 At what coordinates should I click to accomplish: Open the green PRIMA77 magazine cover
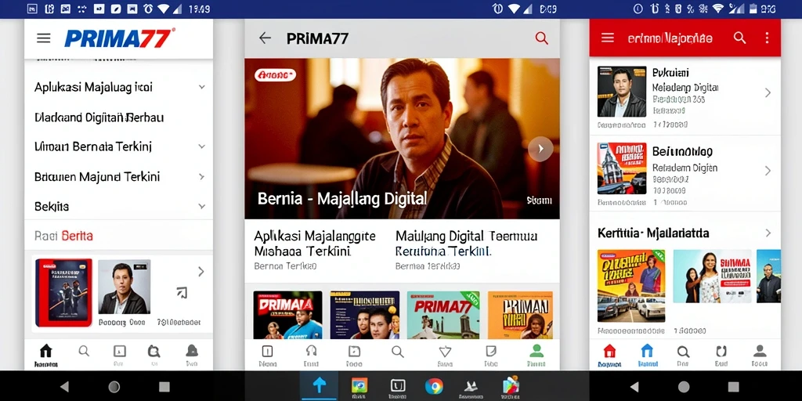point(443,315)
